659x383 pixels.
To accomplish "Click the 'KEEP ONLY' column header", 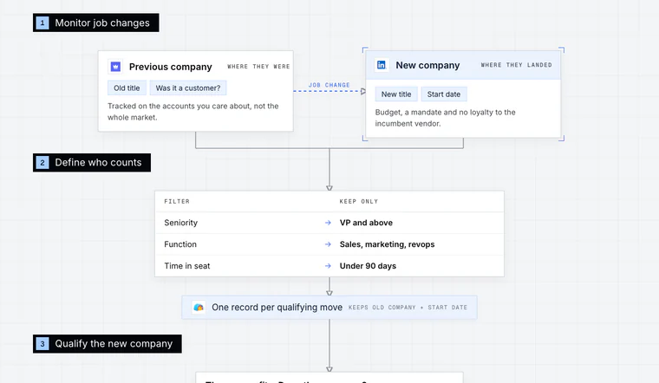I will pos(359,202).
